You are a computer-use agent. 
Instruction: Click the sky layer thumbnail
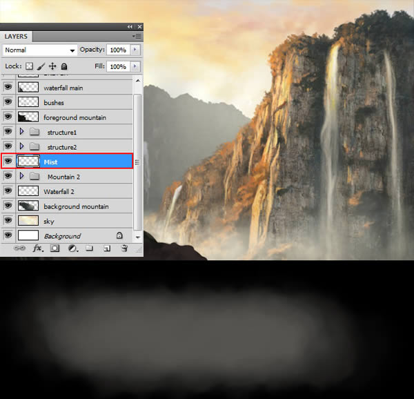coord(28,220)
